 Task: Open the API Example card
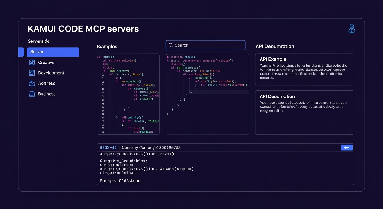click(305, 69)
